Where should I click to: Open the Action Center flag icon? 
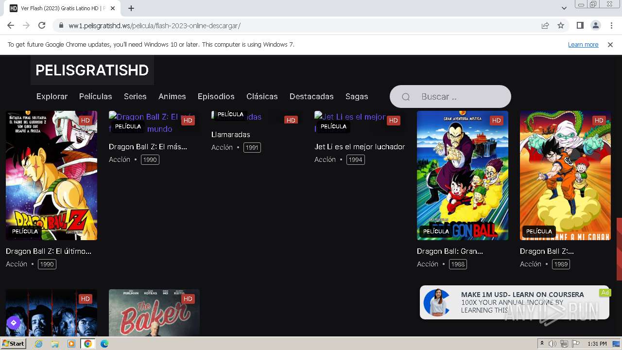coord(576,344)
